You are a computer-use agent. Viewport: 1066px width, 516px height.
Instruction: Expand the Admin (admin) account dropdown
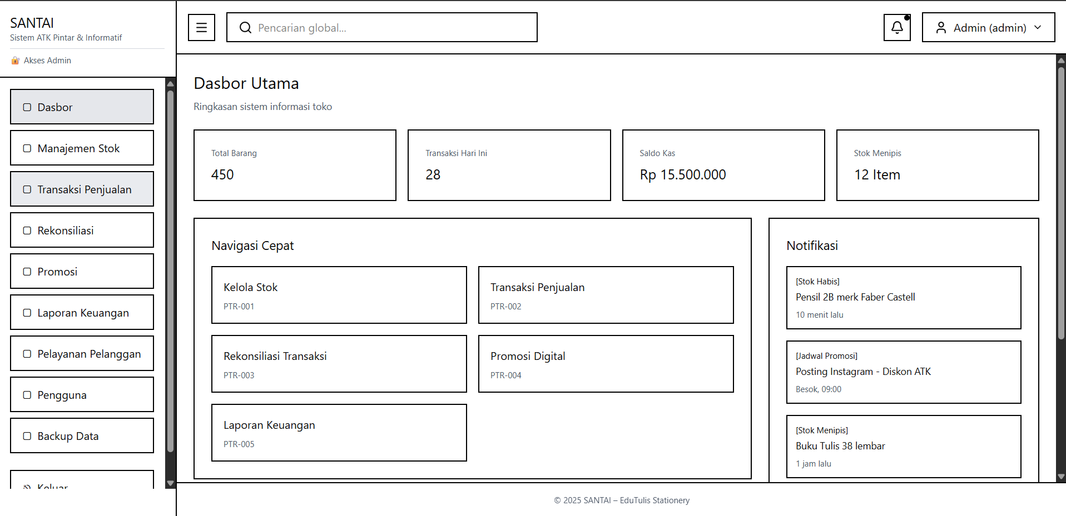pyautogui.click(x=1039, y=27)
